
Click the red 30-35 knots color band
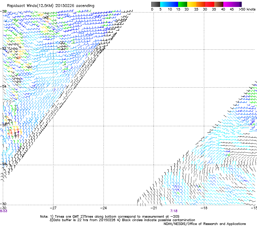(210, 4)
